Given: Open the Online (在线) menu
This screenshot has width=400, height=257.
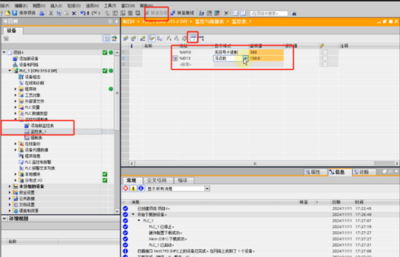Looking at the screenshot, I should click(74, 5).
